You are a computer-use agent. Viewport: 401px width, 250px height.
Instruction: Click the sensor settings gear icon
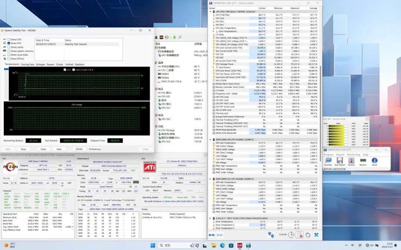coord(308,235)
